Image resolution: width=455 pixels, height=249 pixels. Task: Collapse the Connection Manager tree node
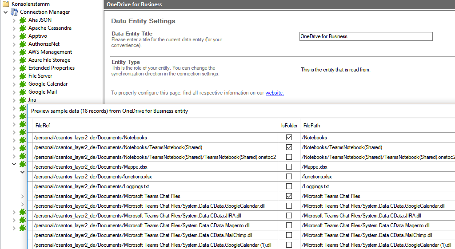[x=5, y=12]
